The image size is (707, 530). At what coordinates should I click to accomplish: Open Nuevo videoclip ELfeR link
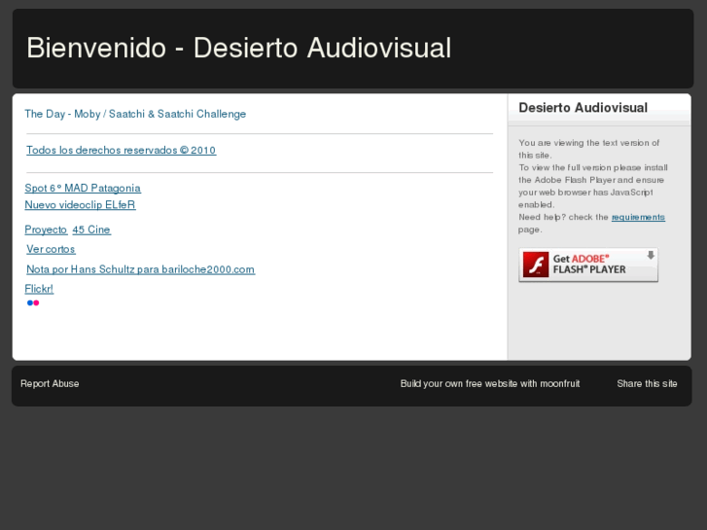coord(80,205)
